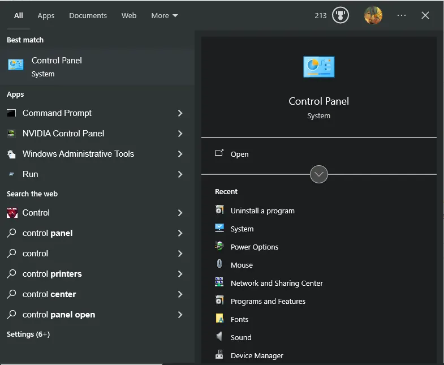Screen dimensions: 444x365
Task: Click the NVIDIA Control Panel icon
Action: pos(11,134)
